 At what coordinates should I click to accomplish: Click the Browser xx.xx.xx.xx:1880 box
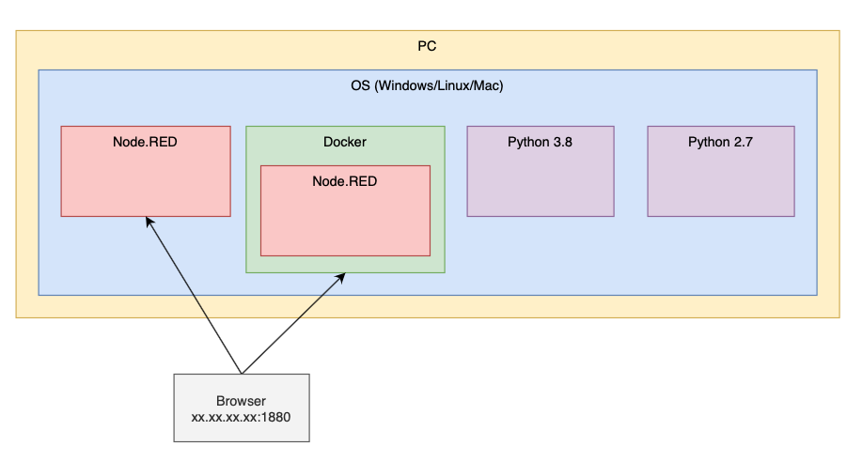point(242,407)
